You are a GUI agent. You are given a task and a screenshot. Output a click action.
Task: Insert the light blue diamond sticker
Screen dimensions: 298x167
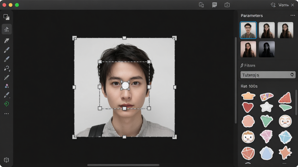point(285,137)
